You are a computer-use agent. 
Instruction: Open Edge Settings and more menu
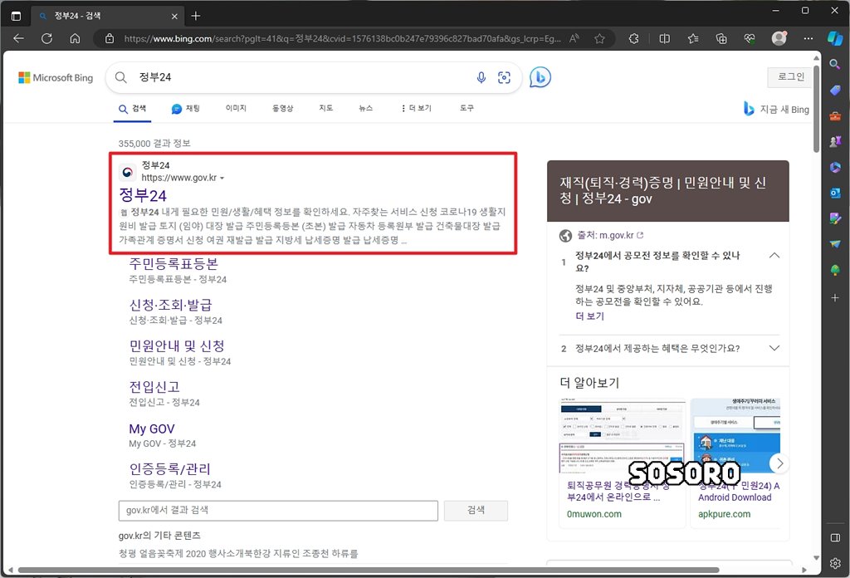point(808,38)
